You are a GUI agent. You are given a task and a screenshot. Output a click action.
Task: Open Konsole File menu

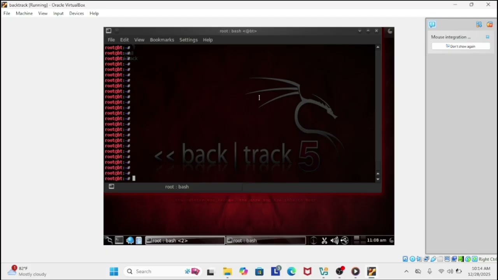(x=111, y=40)
